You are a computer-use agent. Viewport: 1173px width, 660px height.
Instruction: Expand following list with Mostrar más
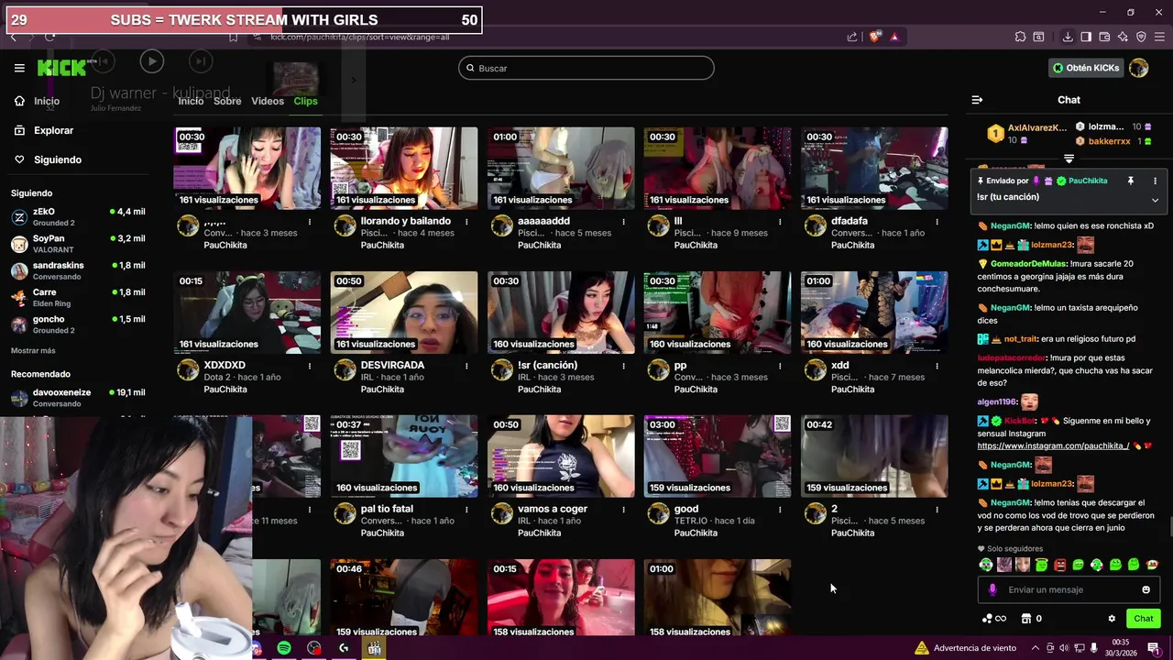[x=33, y=350]
